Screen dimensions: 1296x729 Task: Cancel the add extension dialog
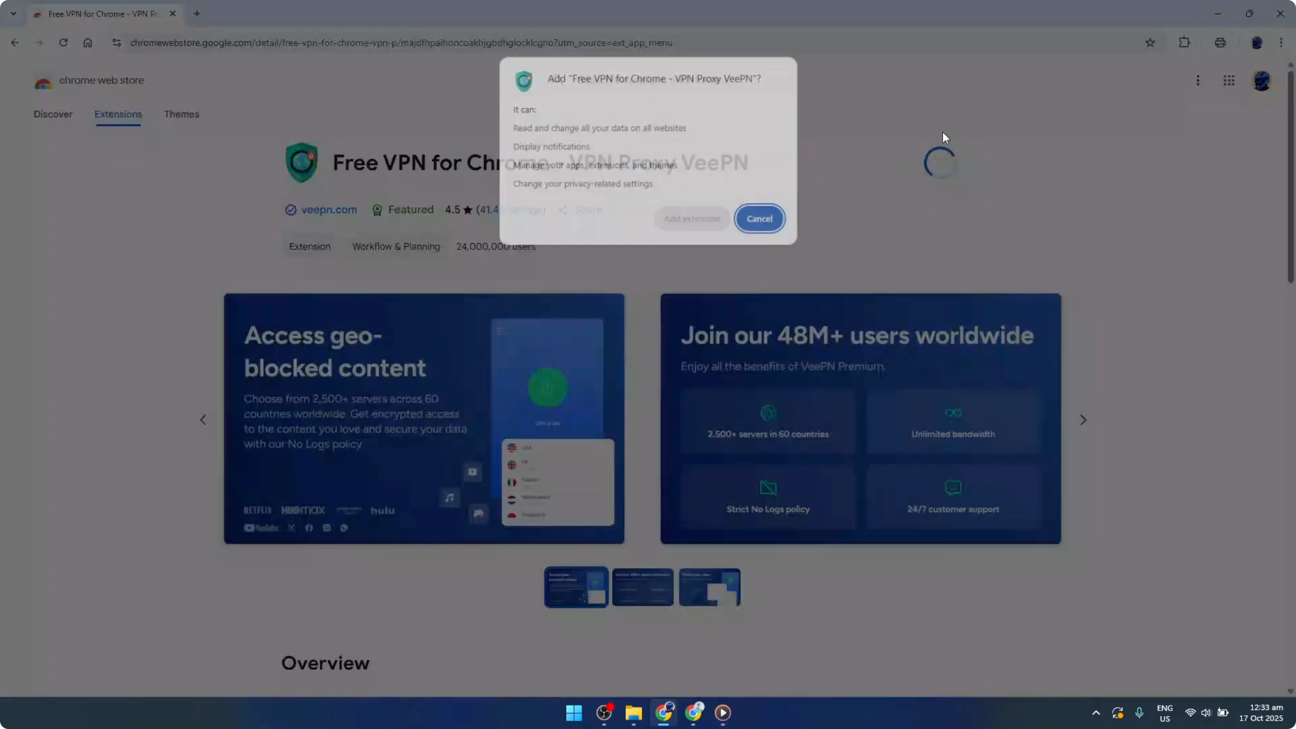point(759,219)
